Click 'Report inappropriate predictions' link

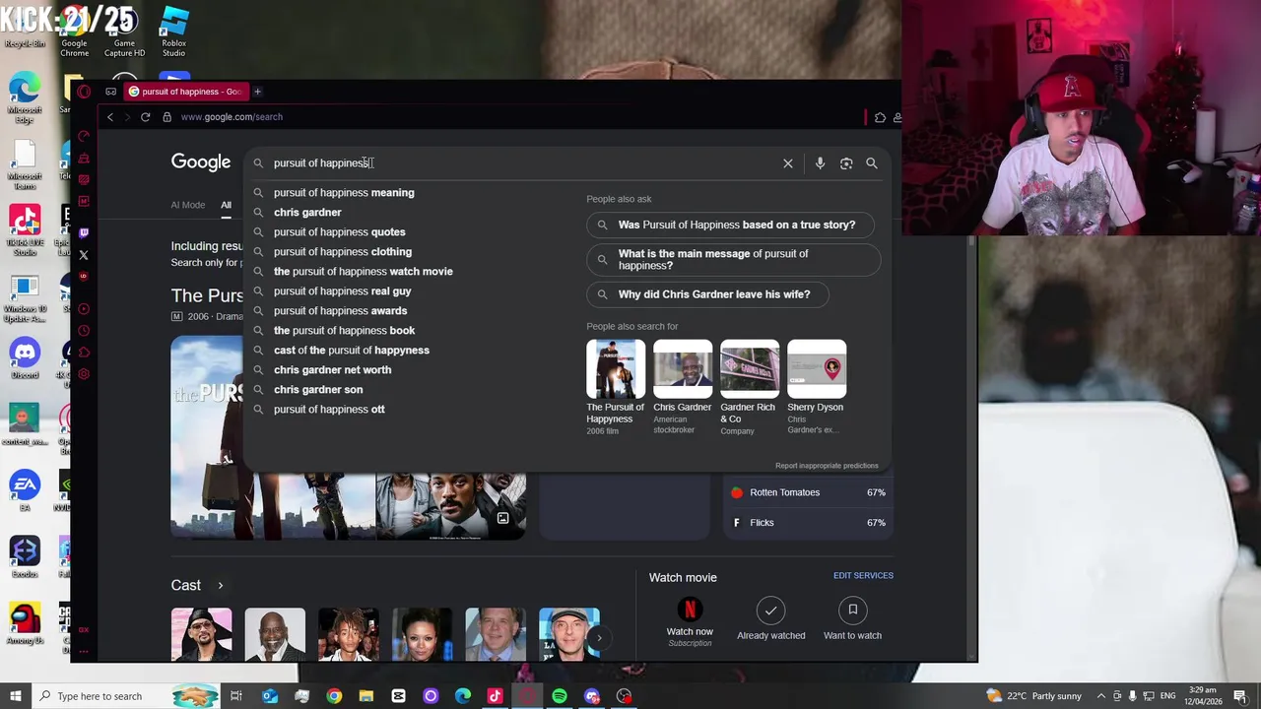coord(827,466)
